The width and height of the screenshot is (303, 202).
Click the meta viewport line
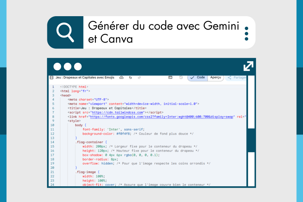pyautogui.click(x=133, y=104)
